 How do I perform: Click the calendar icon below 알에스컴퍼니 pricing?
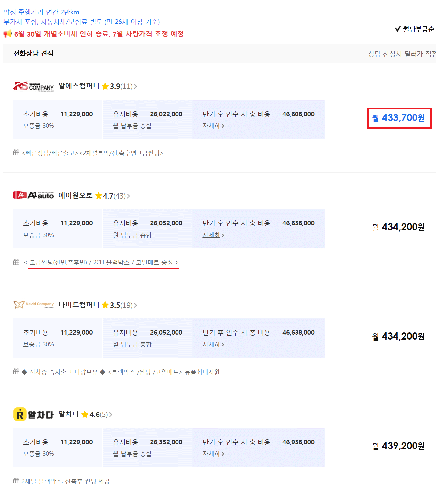coord(16,153)
